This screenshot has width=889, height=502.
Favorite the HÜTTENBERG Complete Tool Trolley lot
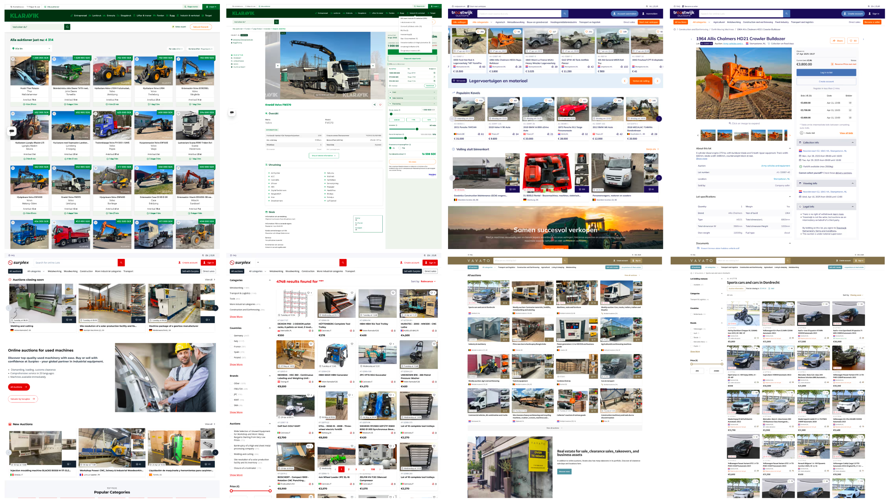352,293
